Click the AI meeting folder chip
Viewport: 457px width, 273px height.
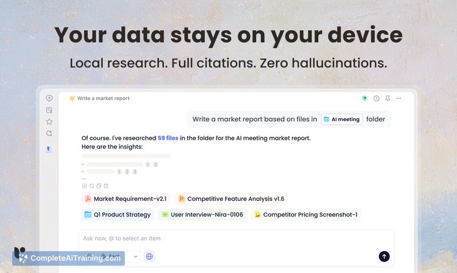(x=342, y=119)
